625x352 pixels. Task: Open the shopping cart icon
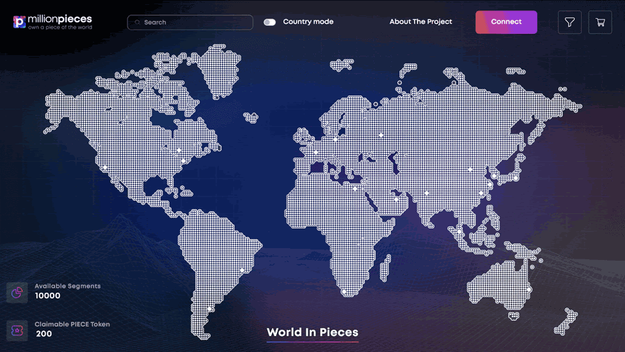pyautogui.click(x=600, y=22)
